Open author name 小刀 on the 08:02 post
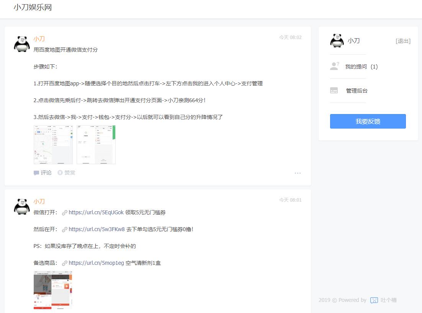The width and height of the screenshot is (422, 313). 39,39
